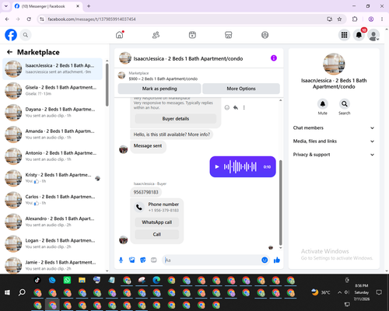
Task: Expand Chat members section
Action: point(334,128)
